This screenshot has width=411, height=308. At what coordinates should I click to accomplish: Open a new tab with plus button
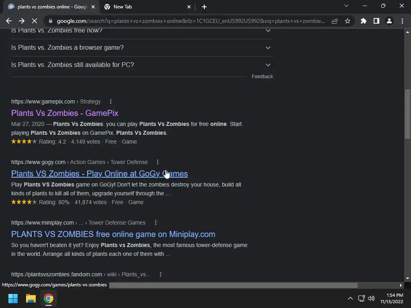pyautogui.click(x=204, y=7)
